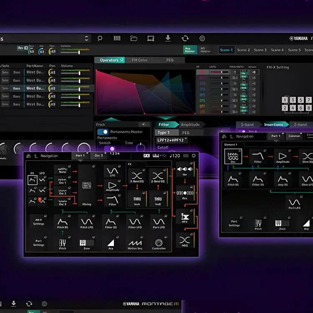Open the preset name up-down selector at top

(86, 38)
